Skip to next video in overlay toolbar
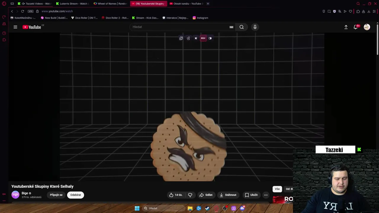The width and height of the screenshot is (379, 213). [x=196, y=38]
